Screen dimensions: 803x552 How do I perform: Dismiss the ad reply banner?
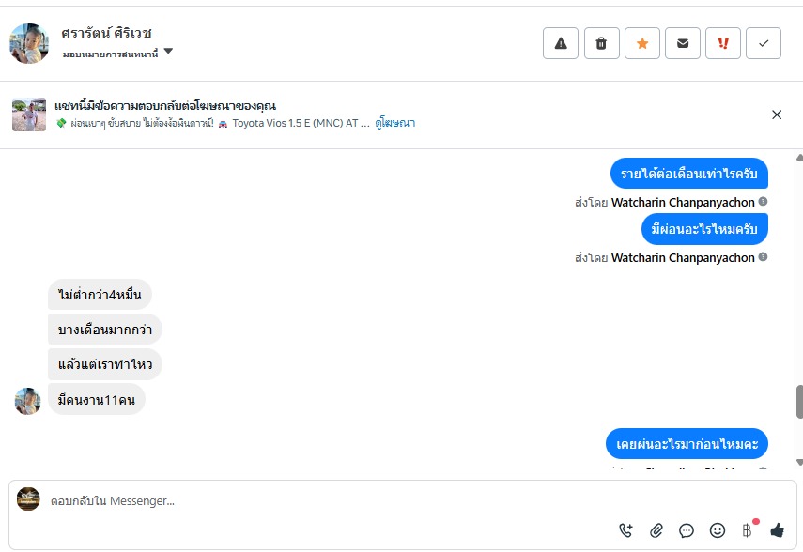pyautogui.click(x=777, y=115)
